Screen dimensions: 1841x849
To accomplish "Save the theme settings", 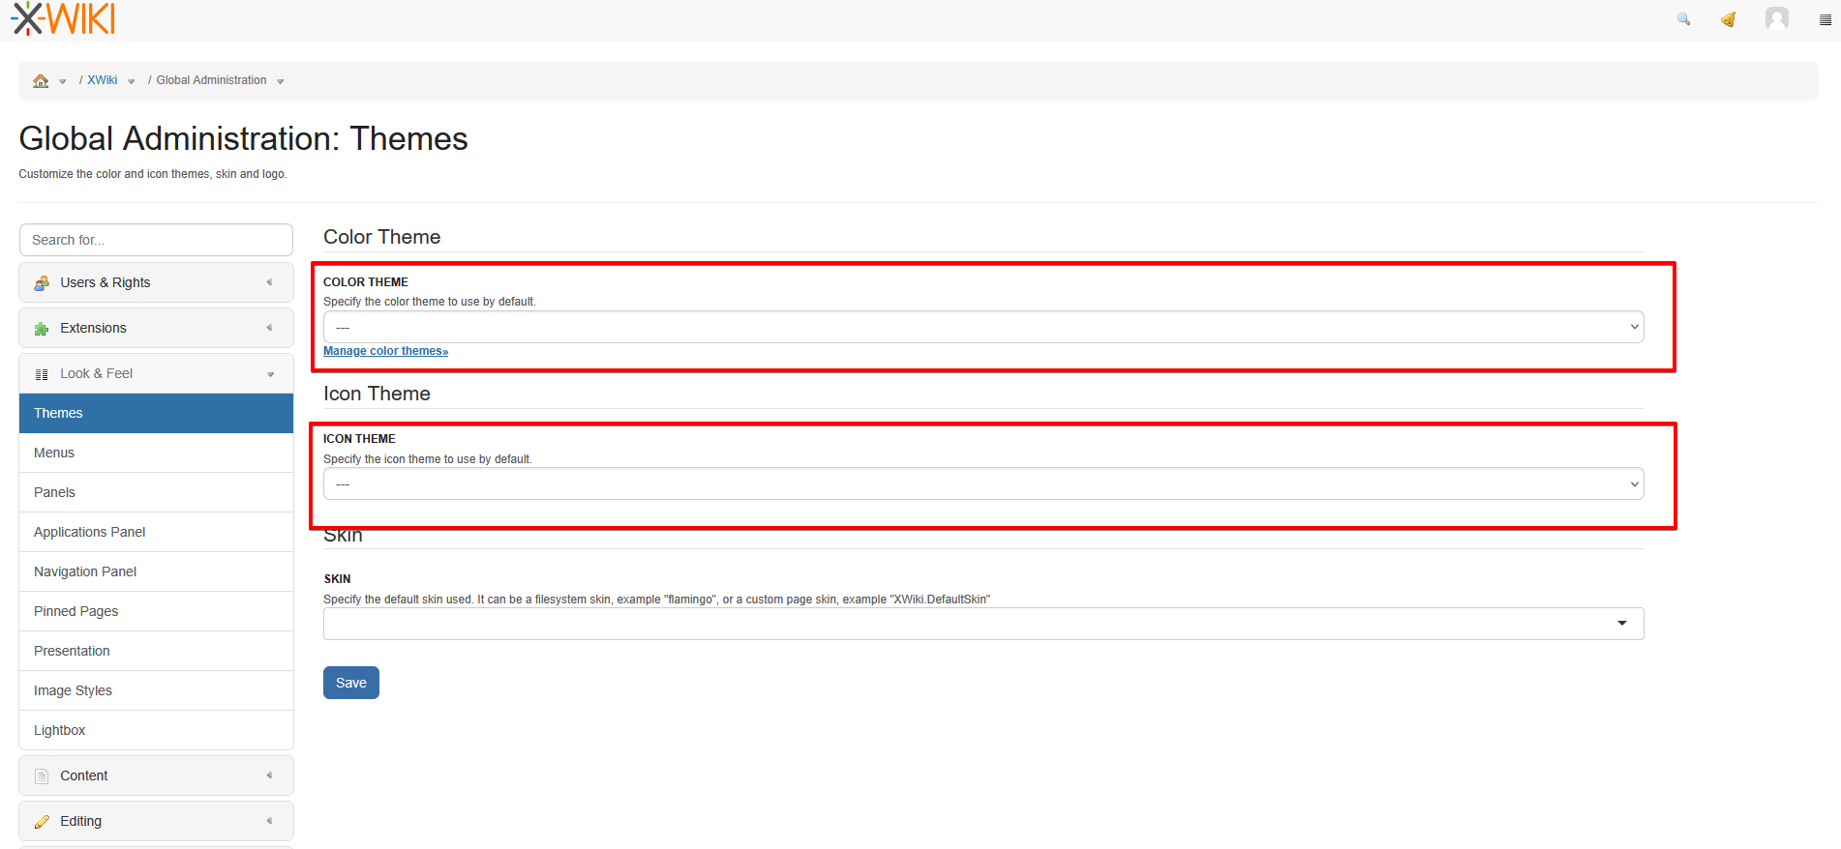I will 351,683.
